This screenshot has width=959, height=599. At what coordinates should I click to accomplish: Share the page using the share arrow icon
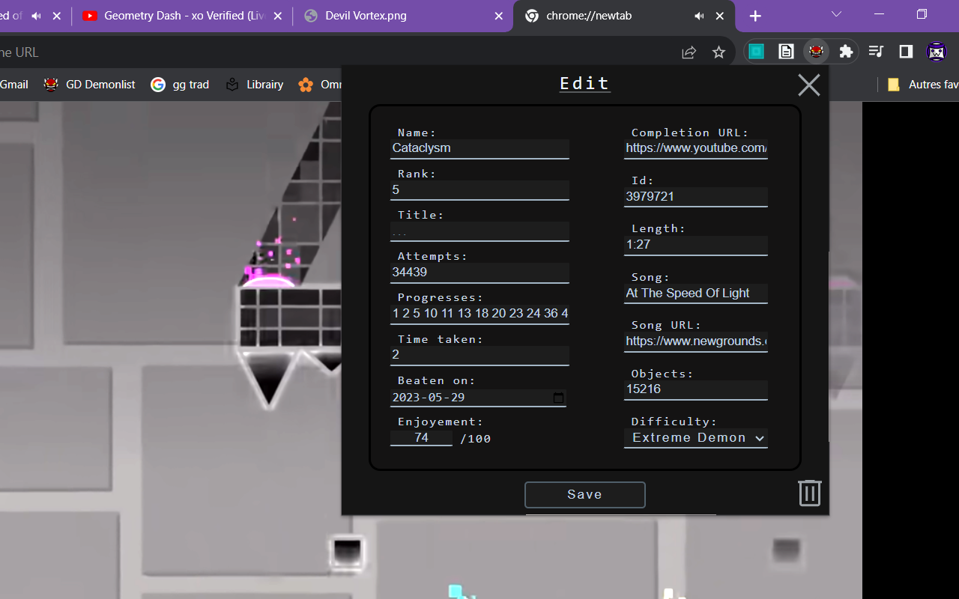click(x=688, y=52)
